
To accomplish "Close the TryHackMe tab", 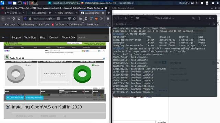I will click(24, 13).
